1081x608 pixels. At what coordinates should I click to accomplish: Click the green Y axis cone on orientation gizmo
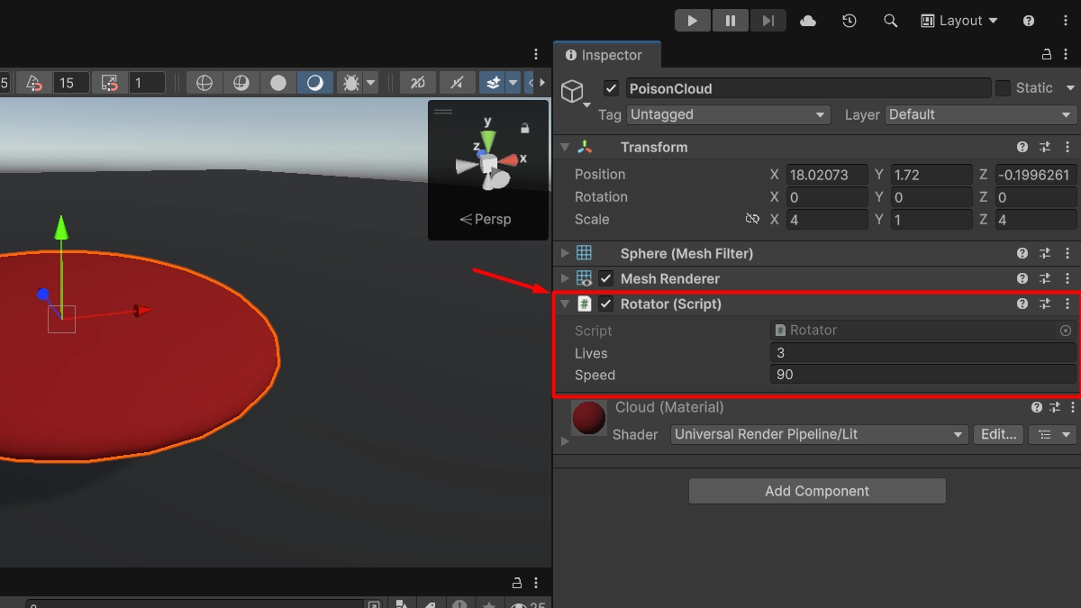[x=487, y=140]
